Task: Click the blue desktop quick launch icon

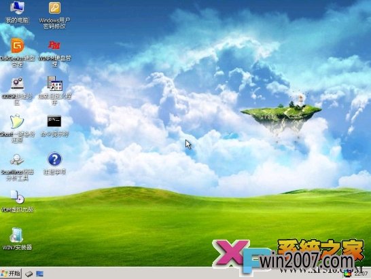Action: point(39,274)
